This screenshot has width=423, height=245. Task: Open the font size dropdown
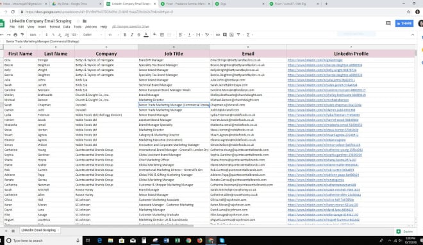click(113, 35)
